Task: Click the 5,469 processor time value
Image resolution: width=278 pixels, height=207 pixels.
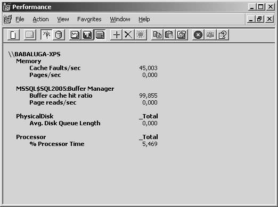Action: pos(150,144)
